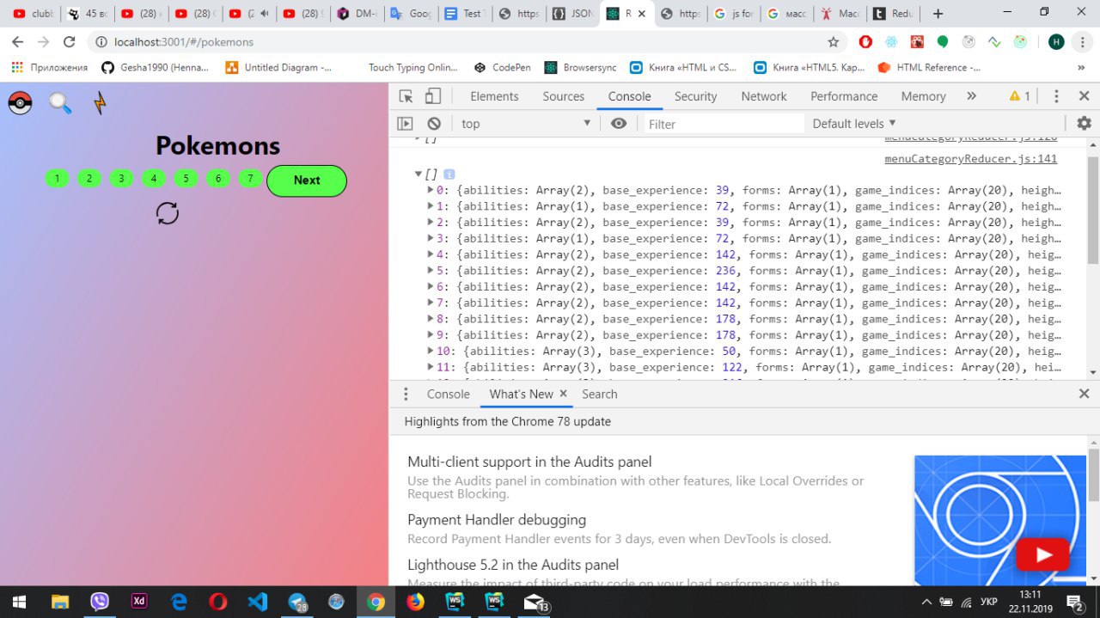Screen dimensions: 1100x618
Task: Toggle the device toolbar icon in DevTools
Action: pyautogui.click(x=433, y=96)
